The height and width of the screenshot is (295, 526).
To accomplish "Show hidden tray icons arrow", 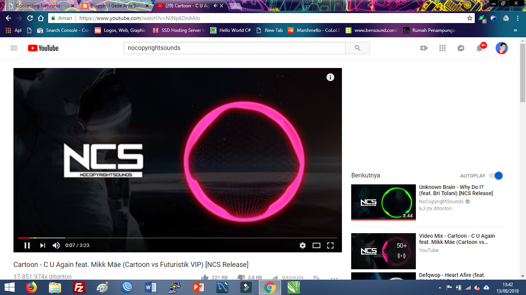I will [x=440, y=288].
